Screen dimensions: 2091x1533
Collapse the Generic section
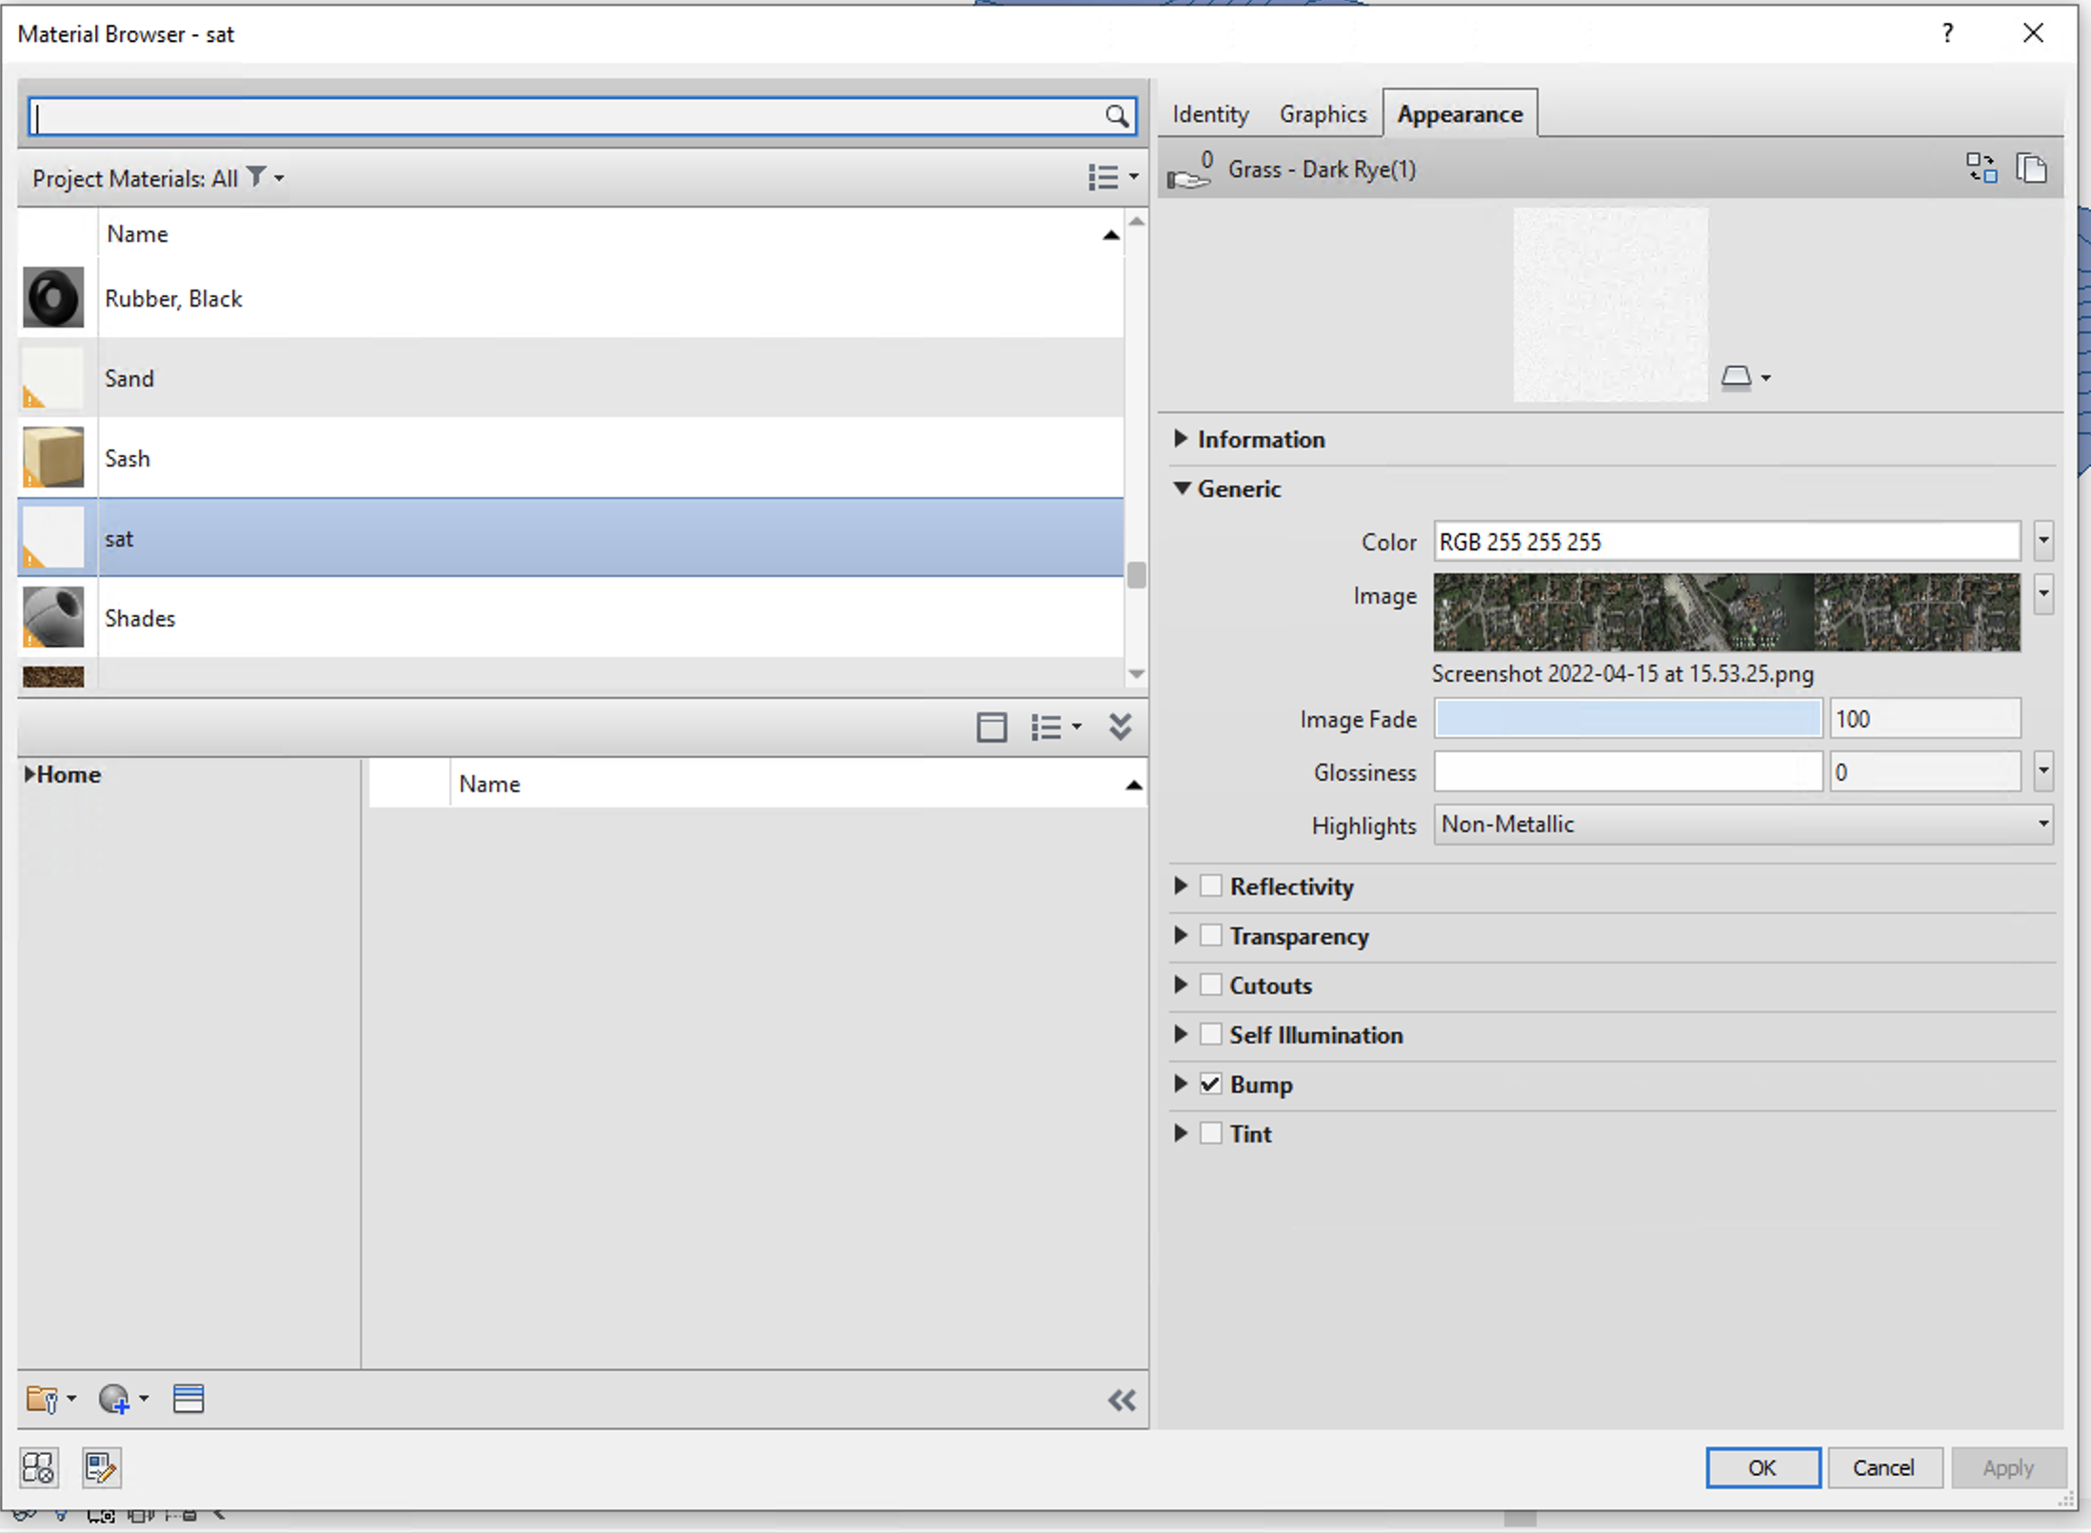1182,488
